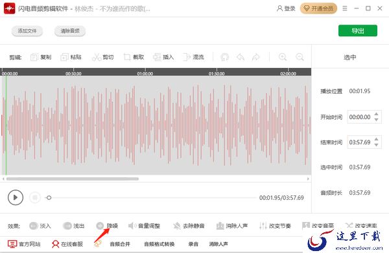Apply 去除静音 remove silence effect
The image size is (389, 253).
coord(189,226)
